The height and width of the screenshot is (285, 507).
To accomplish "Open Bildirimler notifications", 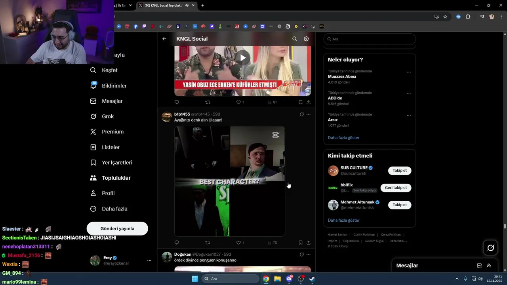I will click(109, 85).
